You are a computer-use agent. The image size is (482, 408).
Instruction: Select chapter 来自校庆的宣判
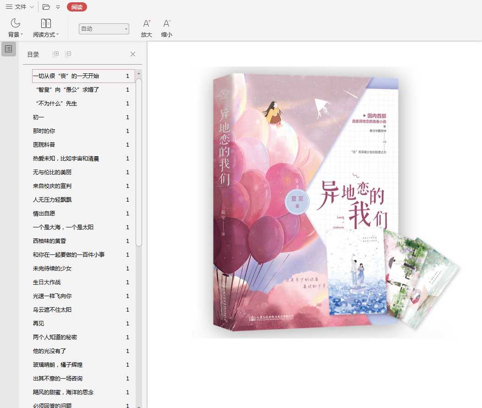(83, 186)
